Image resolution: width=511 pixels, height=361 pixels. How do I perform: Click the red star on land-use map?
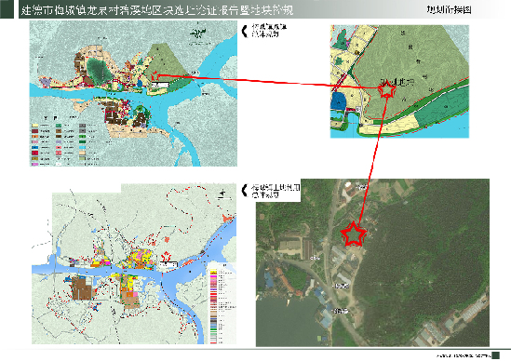(x=167, y=256)
